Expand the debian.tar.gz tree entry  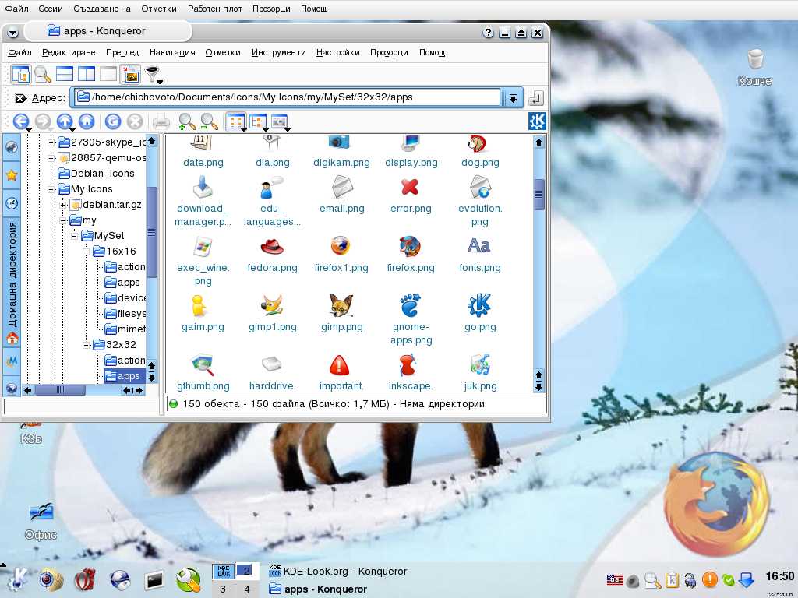[63, 205]
